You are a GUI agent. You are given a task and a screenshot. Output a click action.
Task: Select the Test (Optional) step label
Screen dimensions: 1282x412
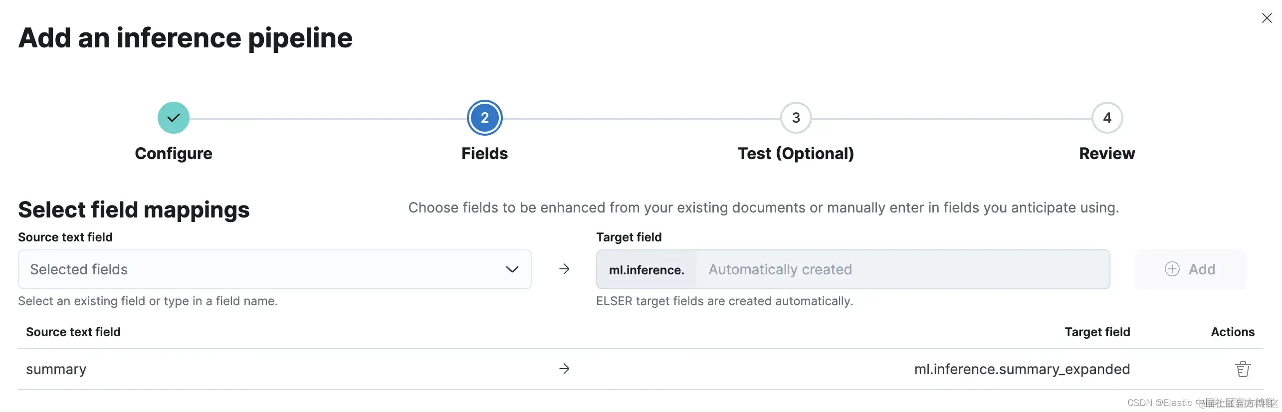pos(796,154)
